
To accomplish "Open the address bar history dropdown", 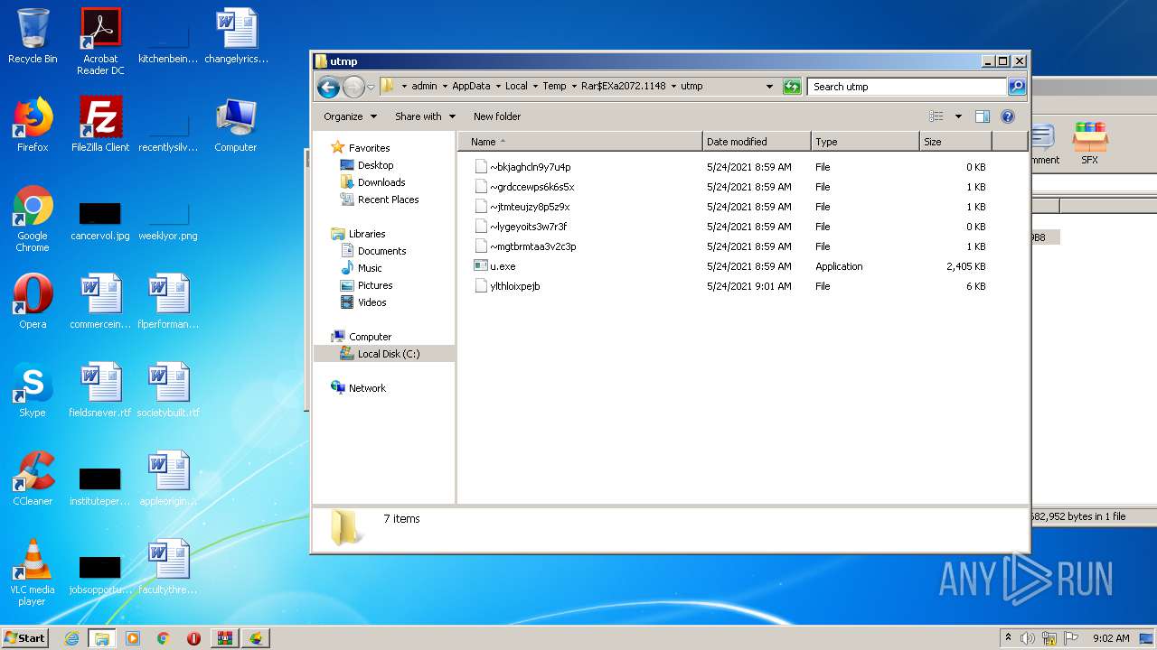I will (769, 87).
